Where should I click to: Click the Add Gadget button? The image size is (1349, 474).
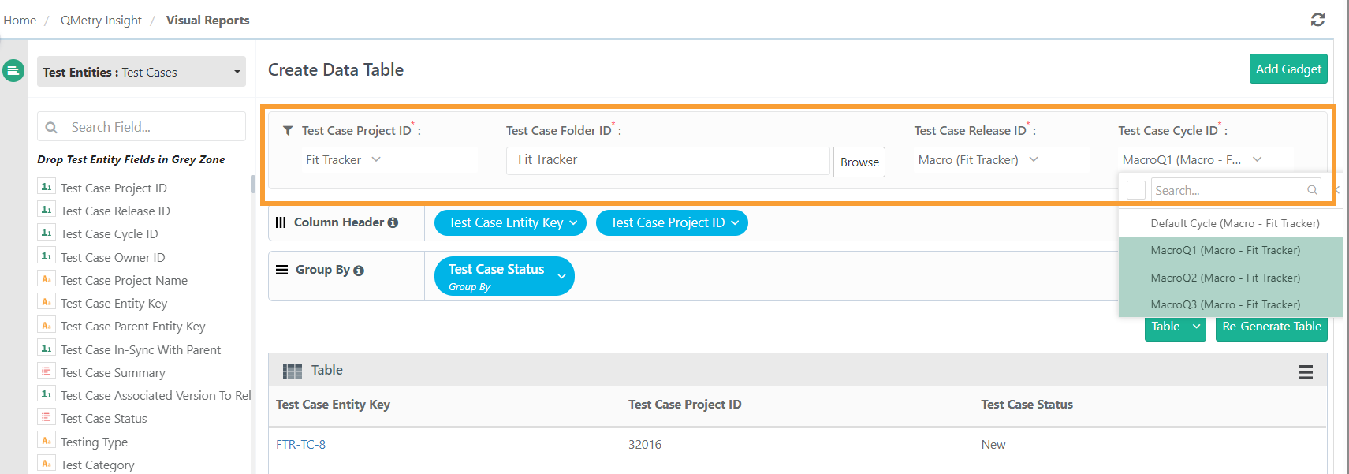[x=1288, y=69]
